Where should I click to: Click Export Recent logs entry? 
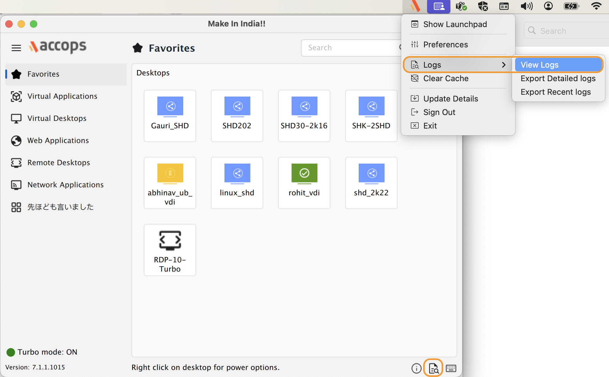555,92
